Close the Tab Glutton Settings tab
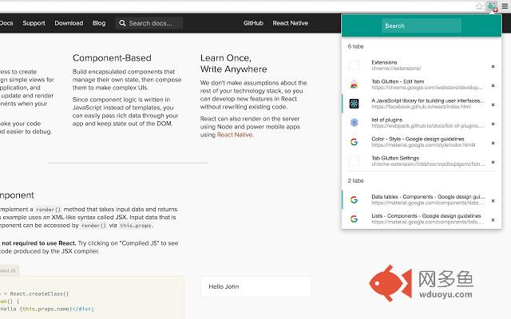Viewport: 511px width, 319px height. pyautogui.click(x=493, y=162)
